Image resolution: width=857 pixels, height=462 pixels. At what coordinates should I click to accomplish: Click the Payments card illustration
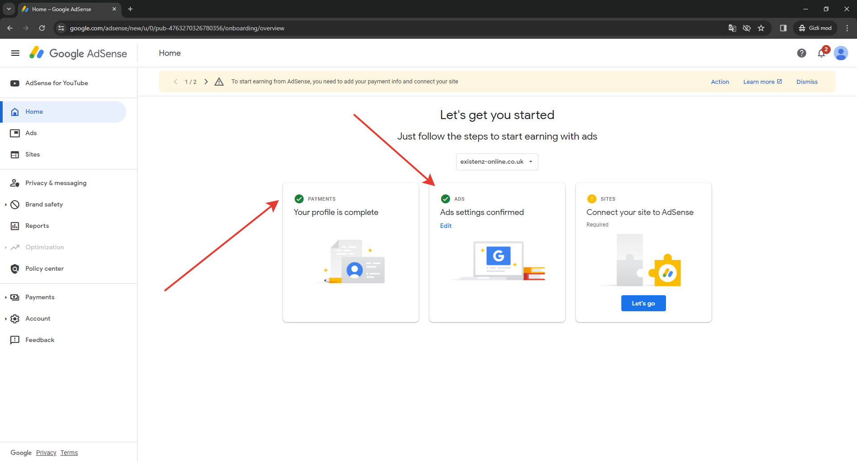coord(351,261)
